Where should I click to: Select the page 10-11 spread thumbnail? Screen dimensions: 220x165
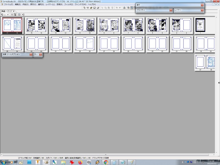coord(85,26)
